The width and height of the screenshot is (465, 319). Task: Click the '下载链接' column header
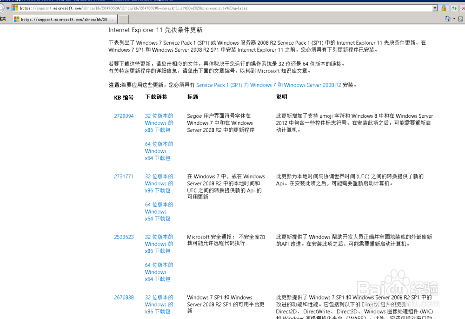pos(156,97)
